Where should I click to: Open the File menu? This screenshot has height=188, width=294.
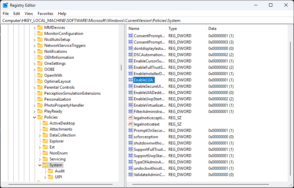pyautogui.click(x=6, y=14)
